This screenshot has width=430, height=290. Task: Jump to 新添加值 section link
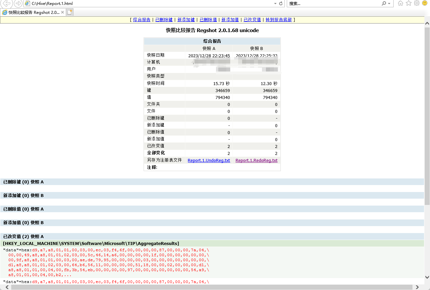click(x=230, y=20)
